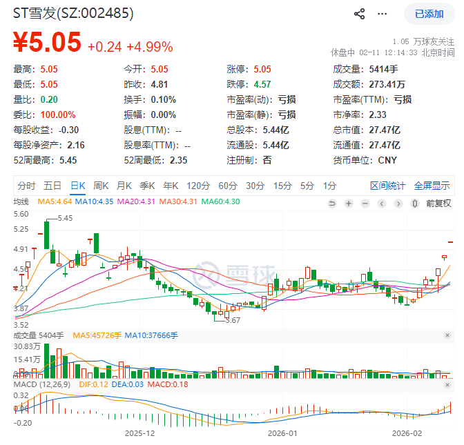Zoom out the K-line chart

[365, 203]
